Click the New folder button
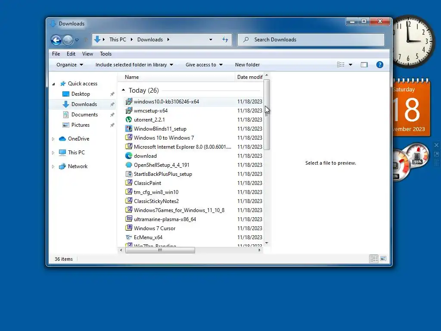The height and width of the screenshot is (331, 441). (x=247, y=65)
